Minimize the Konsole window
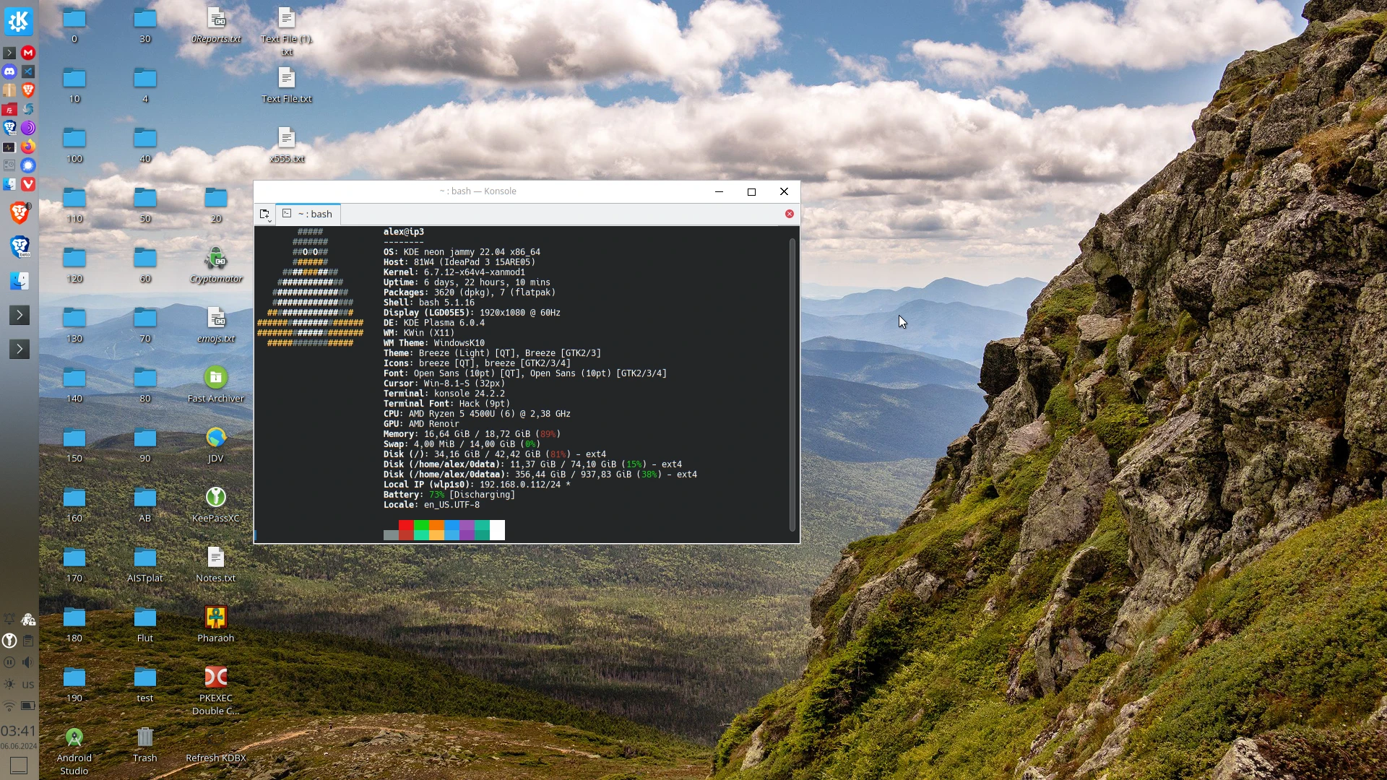Image resolution: width=1387 pixels, height=780 pixels. click(719, 191)
